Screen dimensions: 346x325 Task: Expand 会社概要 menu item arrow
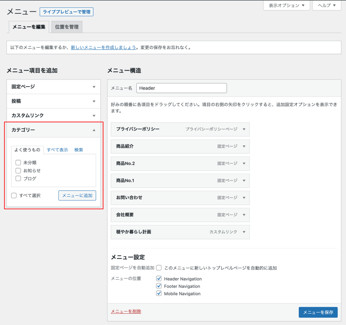[x=244, y=215]
